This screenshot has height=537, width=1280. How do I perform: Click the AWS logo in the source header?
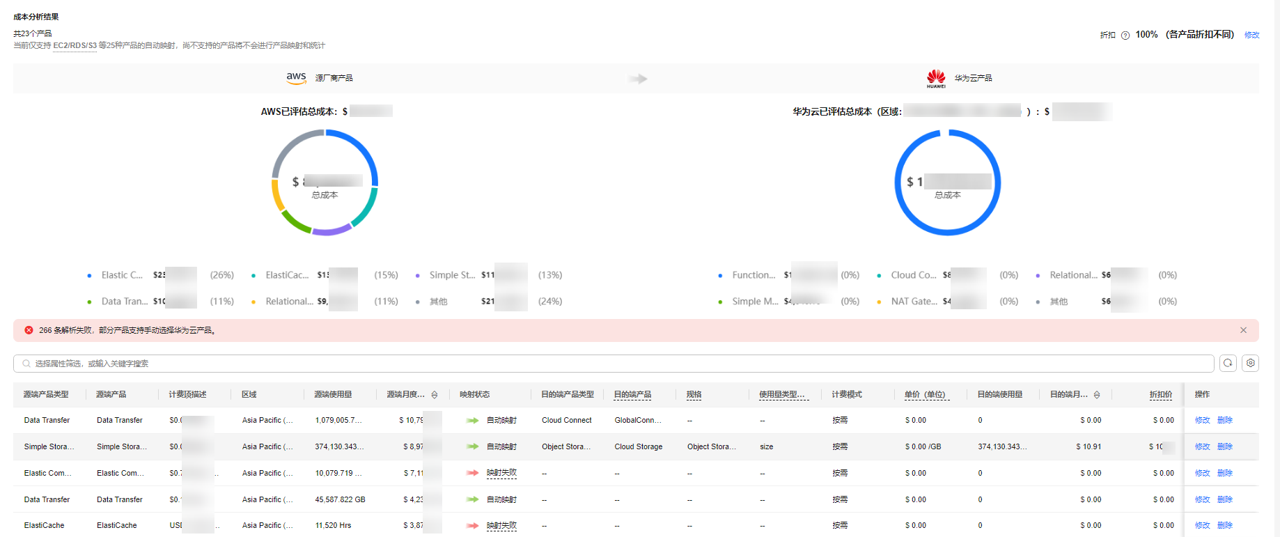pyautogui.click(x=296, y=78)
